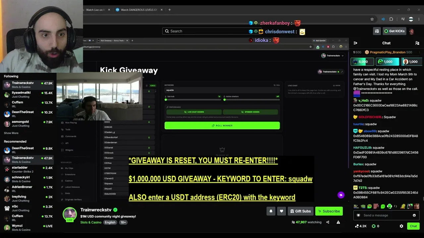Click the Chrome profile icon in toolbar

(x=411, y=19)
